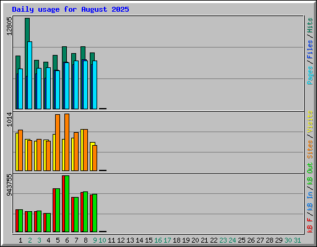The width and height of the screenshot is (317, 247).
Task: Click day 10 on the x-axis
Action: 102,240
